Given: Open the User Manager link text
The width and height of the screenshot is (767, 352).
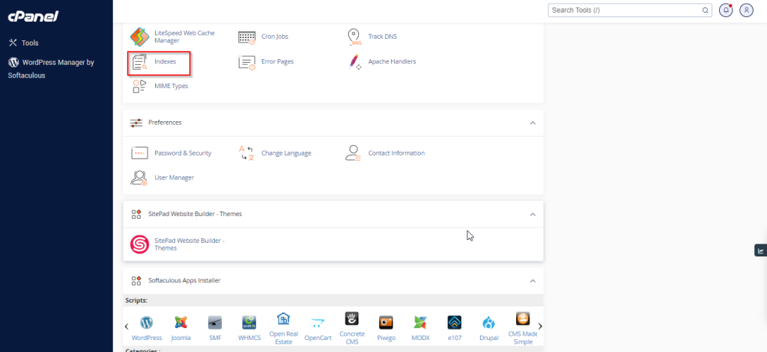Looking at the screenshot, I should pyautogui.click(x=174, y=178).
